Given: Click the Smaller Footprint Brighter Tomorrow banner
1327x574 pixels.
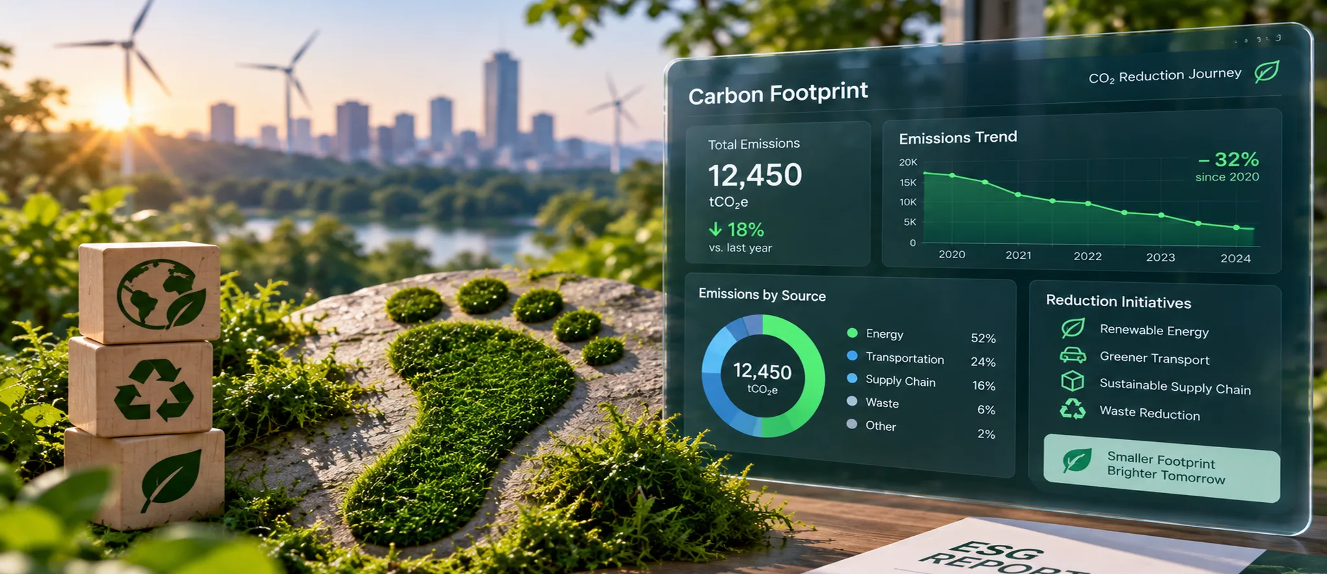Looking at the screenshot, I should (1162, 468).
